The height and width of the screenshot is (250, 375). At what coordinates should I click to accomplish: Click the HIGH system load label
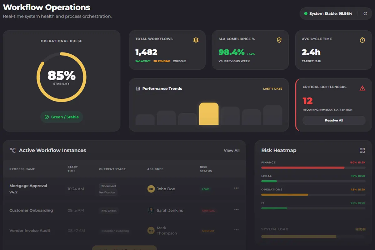pos(360,229)
